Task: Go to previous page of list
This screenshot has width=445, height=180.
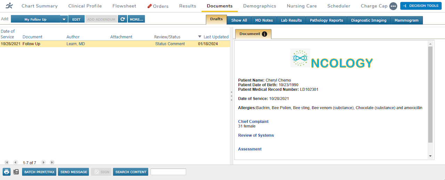Action: tap(15, 162)
